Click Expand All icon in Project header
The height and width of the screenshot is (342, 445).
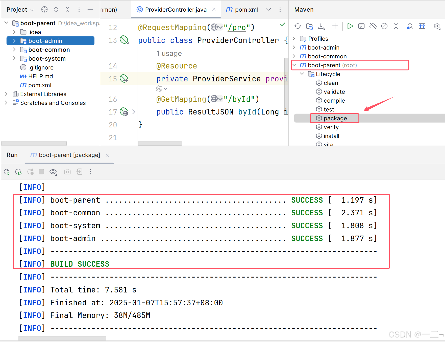[x=56, y=10]
